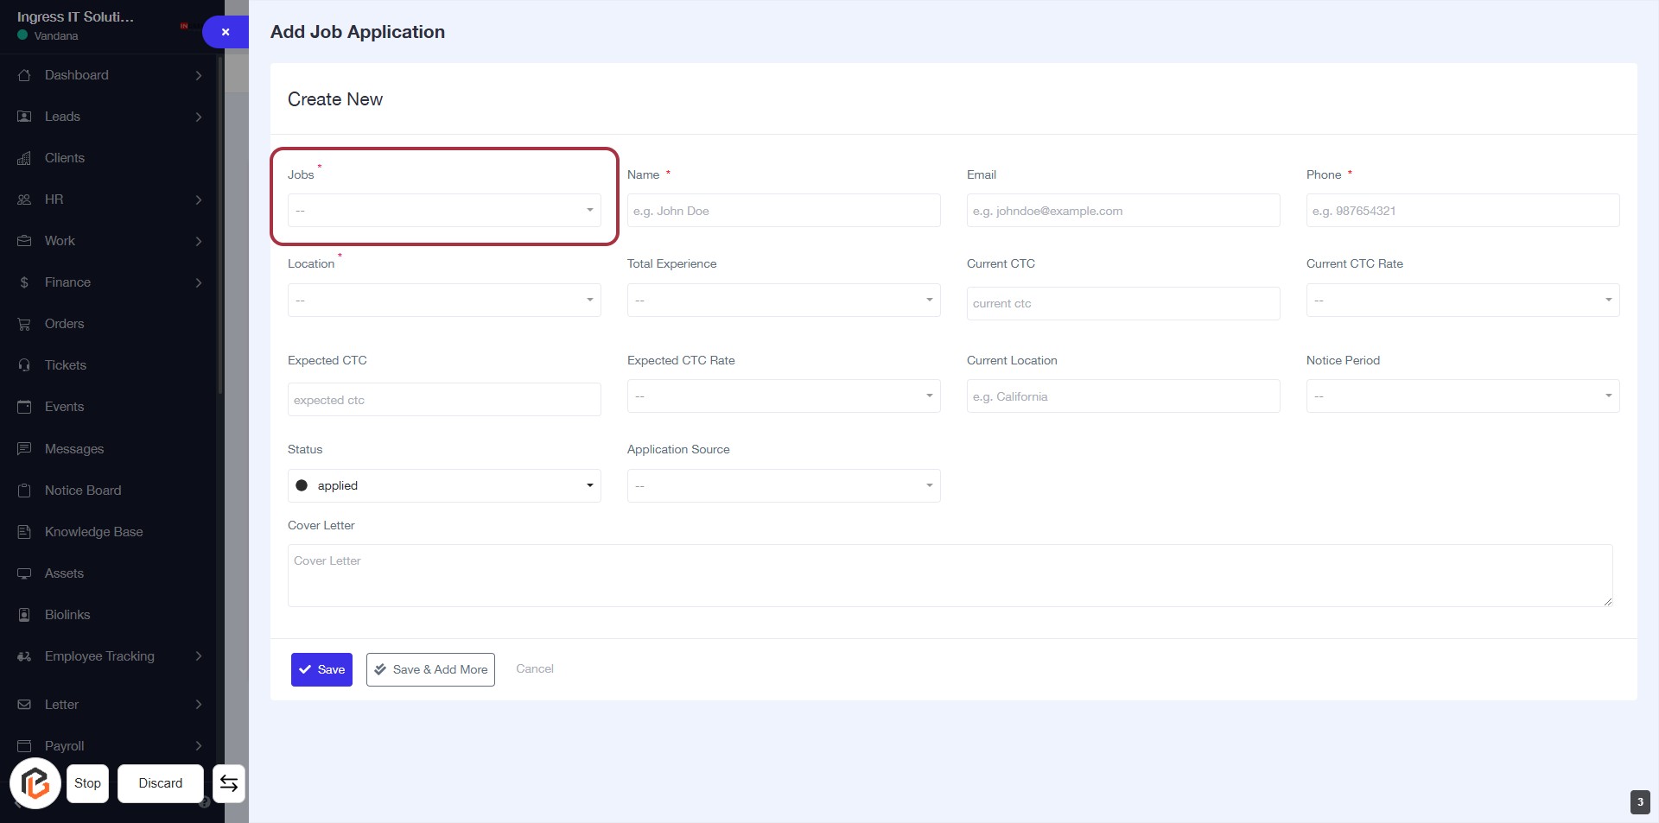Expand the Notice Period dropdown
Image resolution: width=1659 pixels, height=823 pixels.
(x=1462, y=396)
